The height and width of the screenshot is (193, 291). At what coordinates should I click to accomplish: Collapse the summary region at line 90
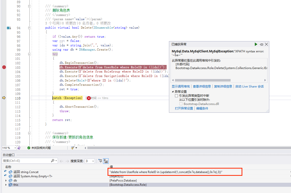[29, 6]
